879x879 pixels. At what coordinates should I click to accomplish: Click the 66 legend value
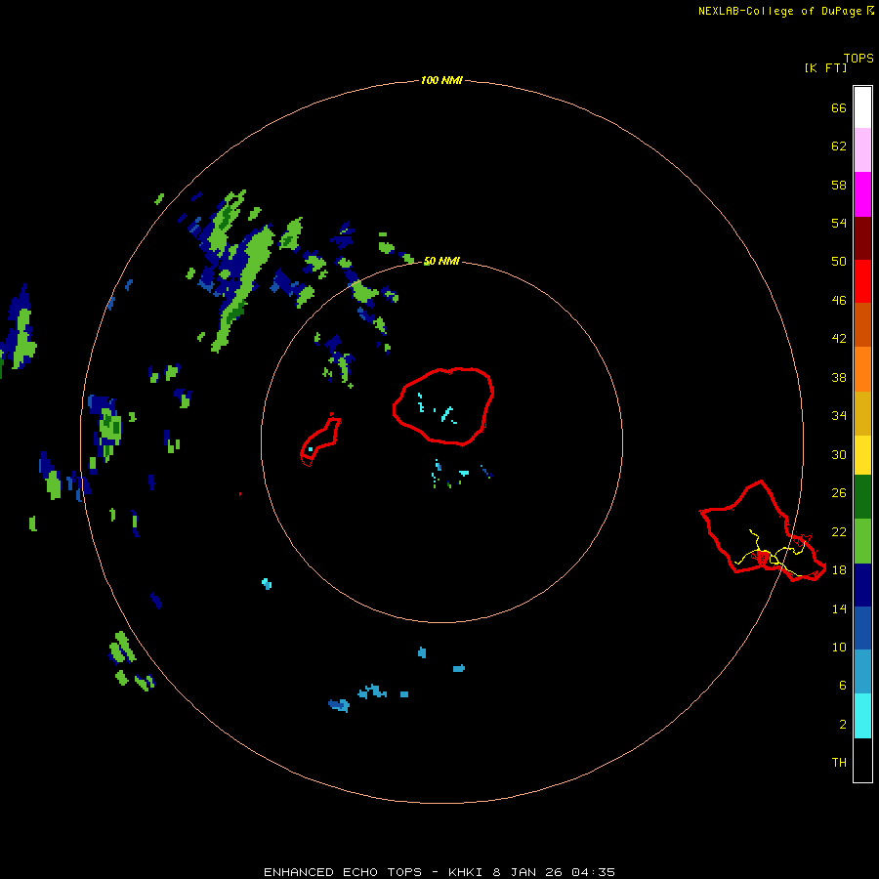[x=839, y=107]
